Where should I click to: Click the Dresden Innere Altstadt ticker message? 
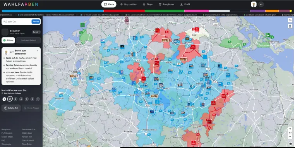(162, 15)
